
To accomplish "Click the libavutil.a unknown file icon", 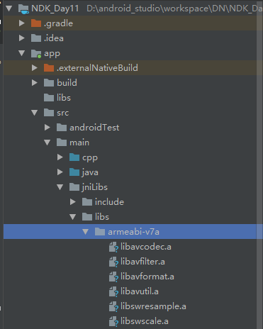I will (x=113, y=291).
